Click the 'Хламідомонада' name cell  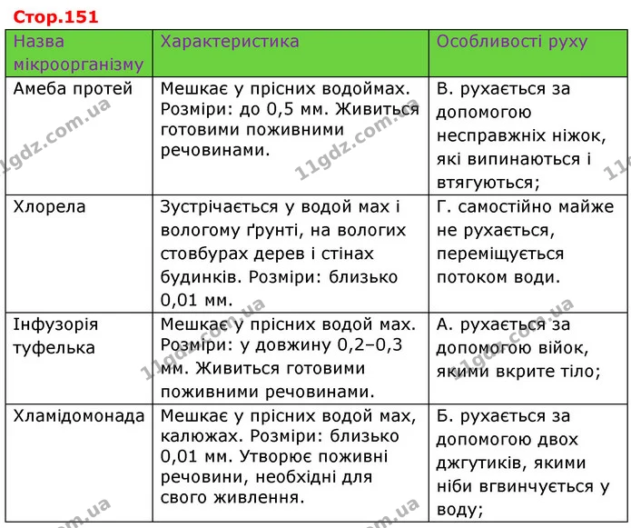[x=79, y=463]
